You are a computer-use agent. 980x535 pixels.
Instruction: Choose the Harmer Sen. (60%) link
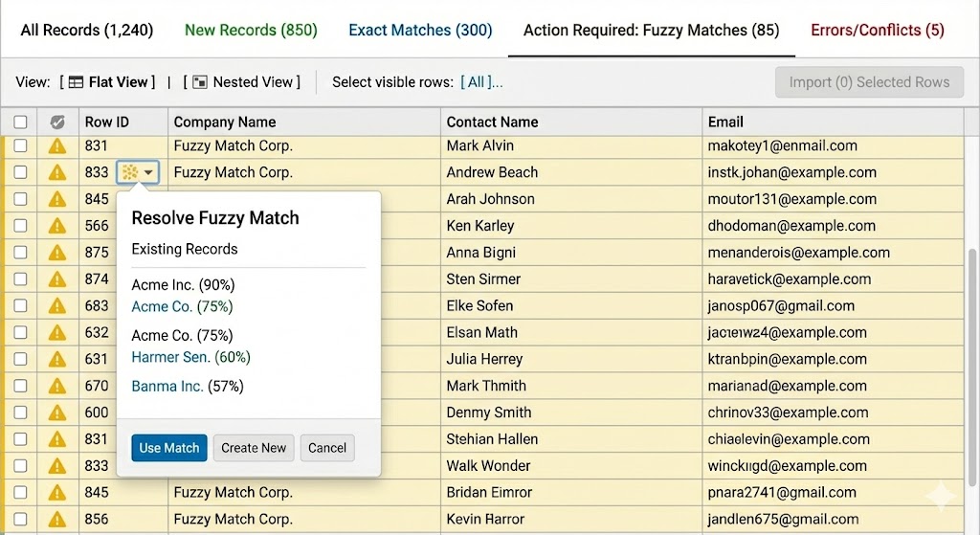(x=190, y=357)
